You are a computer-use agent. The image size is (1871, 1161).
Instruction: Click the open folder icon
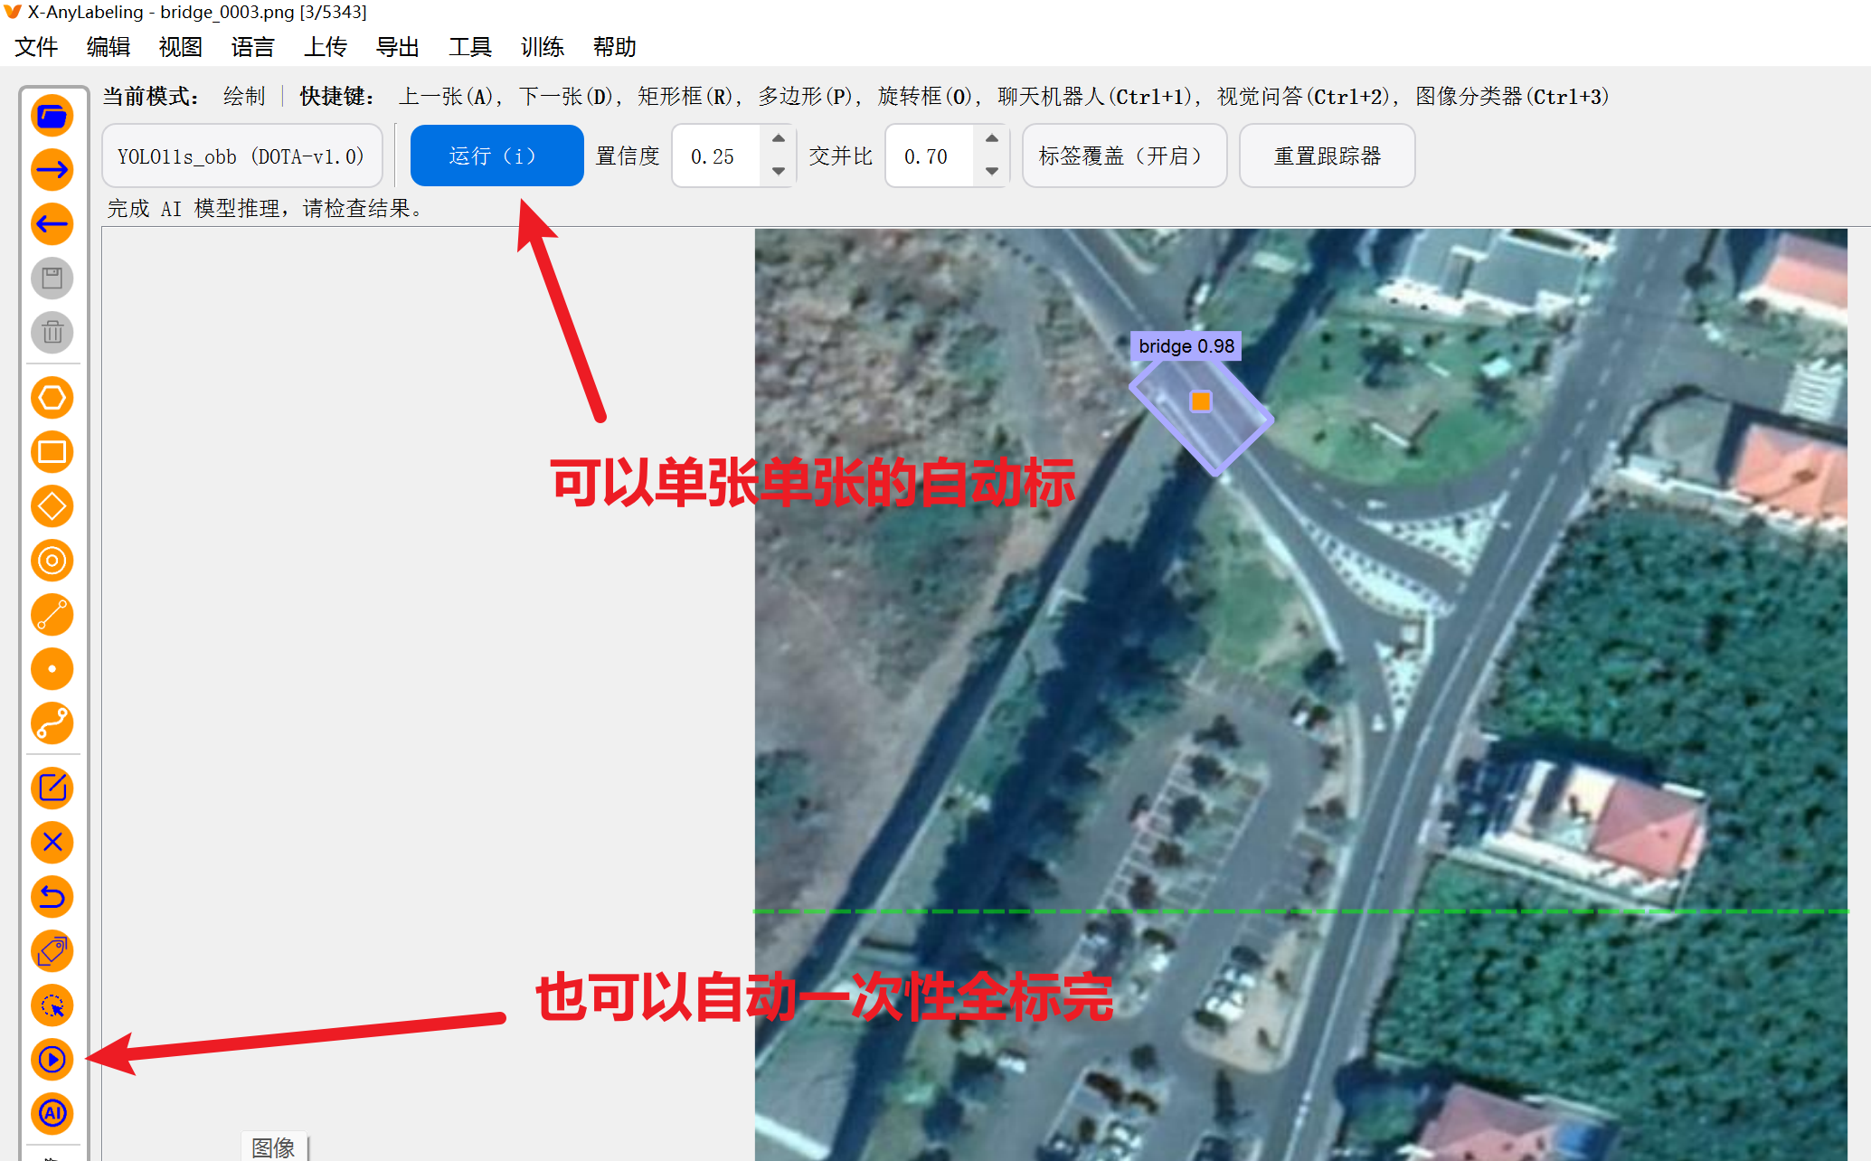(52, 116)
